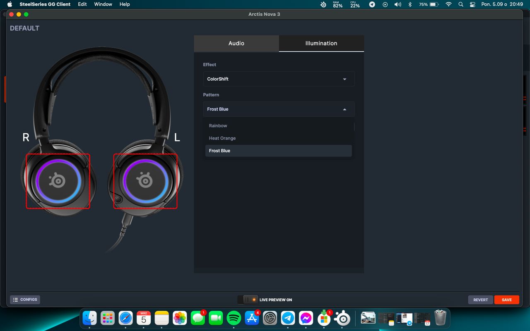Open the Now Playing menu bar icon
This screenshot has width=530, height=331.
coord(385,4)
